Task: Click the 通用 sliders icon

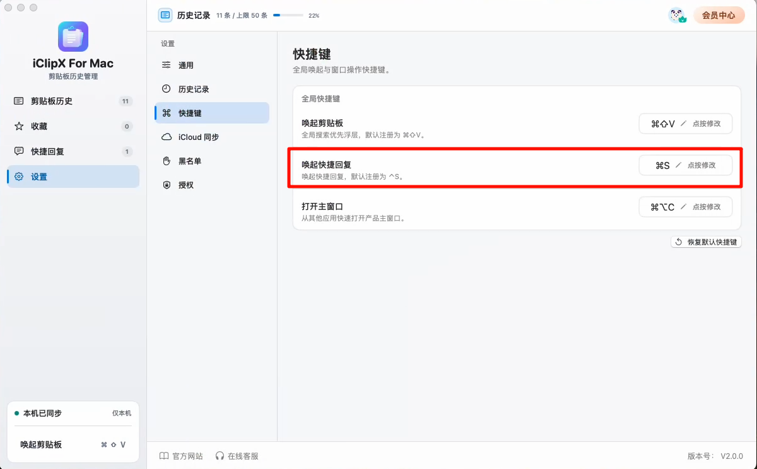Action: [167, 65]
